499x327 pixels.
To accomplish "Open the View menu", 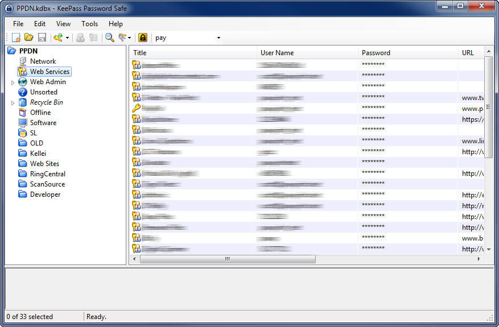I will point(63,24).
